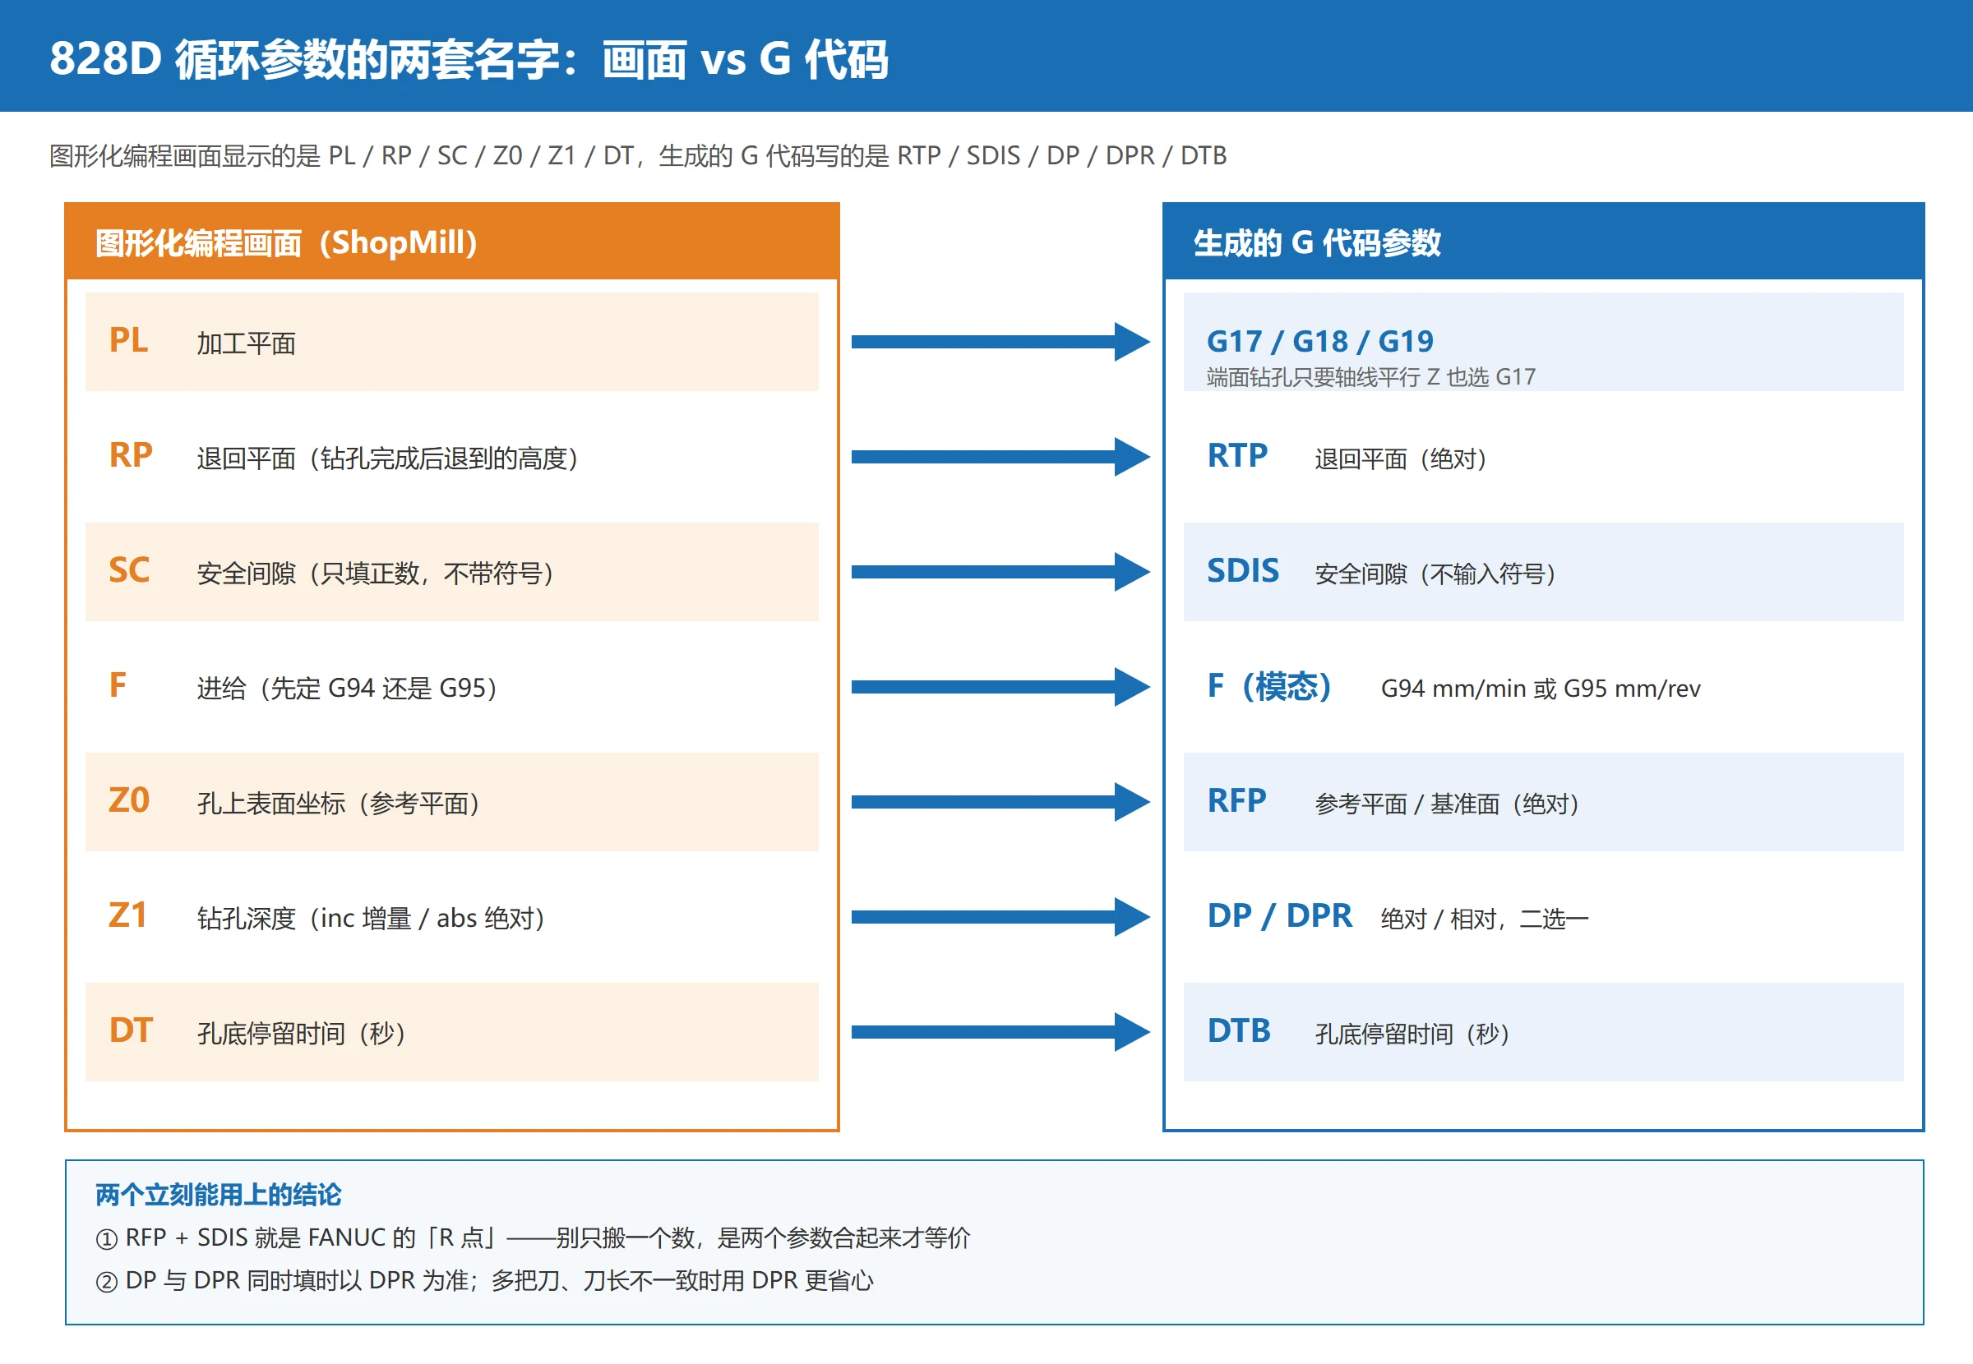Click the orange RP parameter label
Image resolution: width=1973 pixels, height=1364 pixels.
[131, 455]
